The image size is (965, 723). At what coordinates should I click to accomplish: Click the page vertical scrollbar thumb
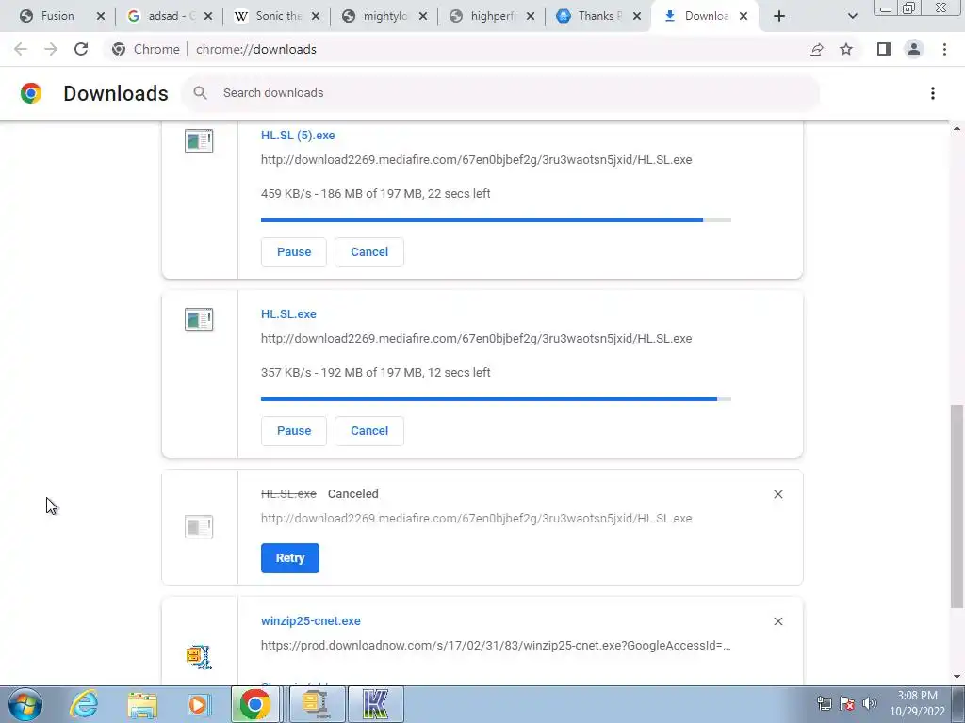pyautogui.click(x=957, y=506)
